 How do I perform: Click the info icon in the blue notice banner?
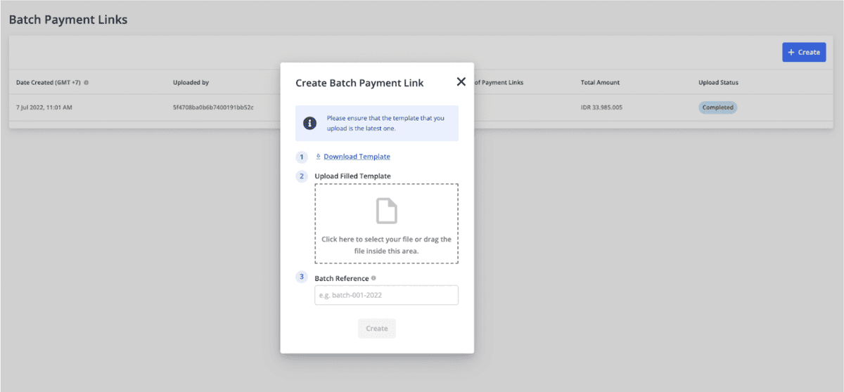point(309,124)
